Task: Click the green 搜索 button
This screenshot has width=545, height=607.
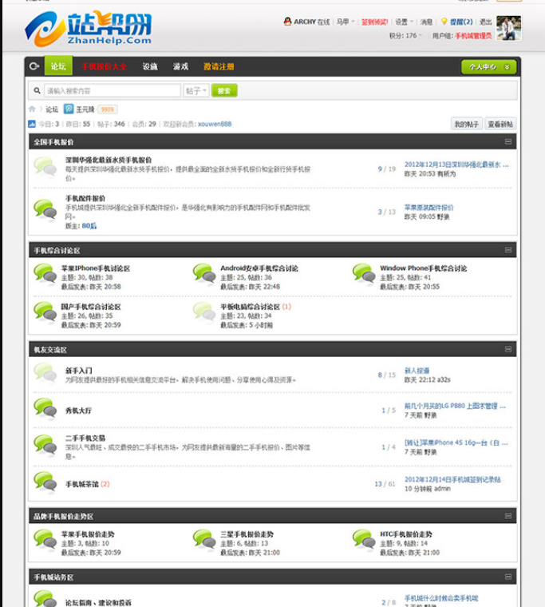Action: click(224, 90)
